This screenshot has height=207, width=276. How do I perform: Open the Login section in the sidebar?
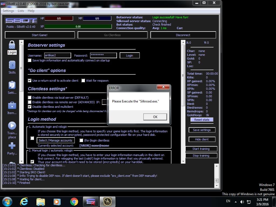pyautogui.click(x=12, y=47)
